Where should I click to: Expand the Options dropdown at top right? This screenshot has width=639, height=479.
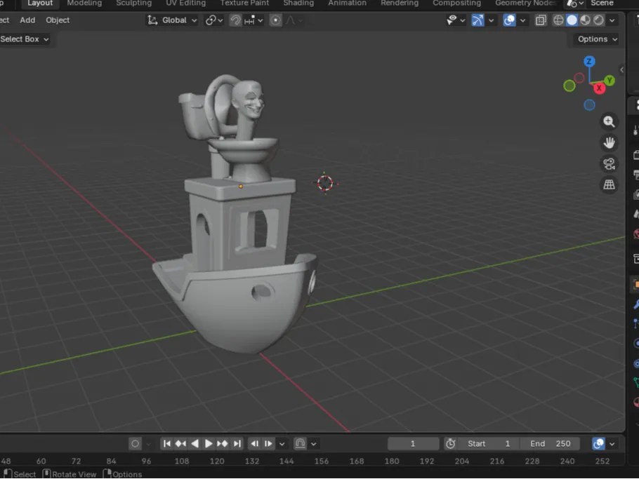pos(594,39)
